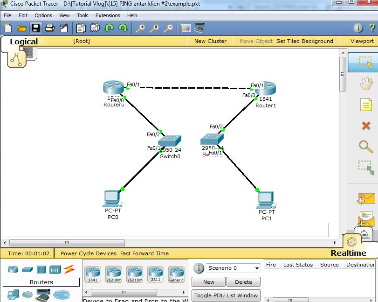
Task: Reset zoom with the R magnifier
Action: 154,28
